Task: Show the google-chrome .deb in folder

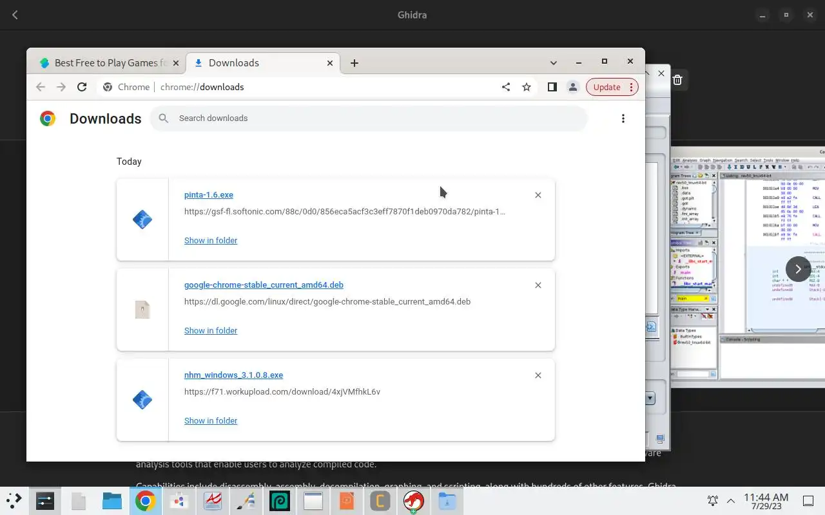Action: point(211,330)
